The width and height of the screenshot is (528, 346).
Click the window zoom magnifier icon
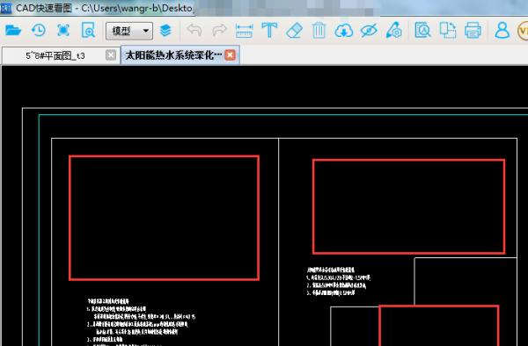tap(88, 31)
